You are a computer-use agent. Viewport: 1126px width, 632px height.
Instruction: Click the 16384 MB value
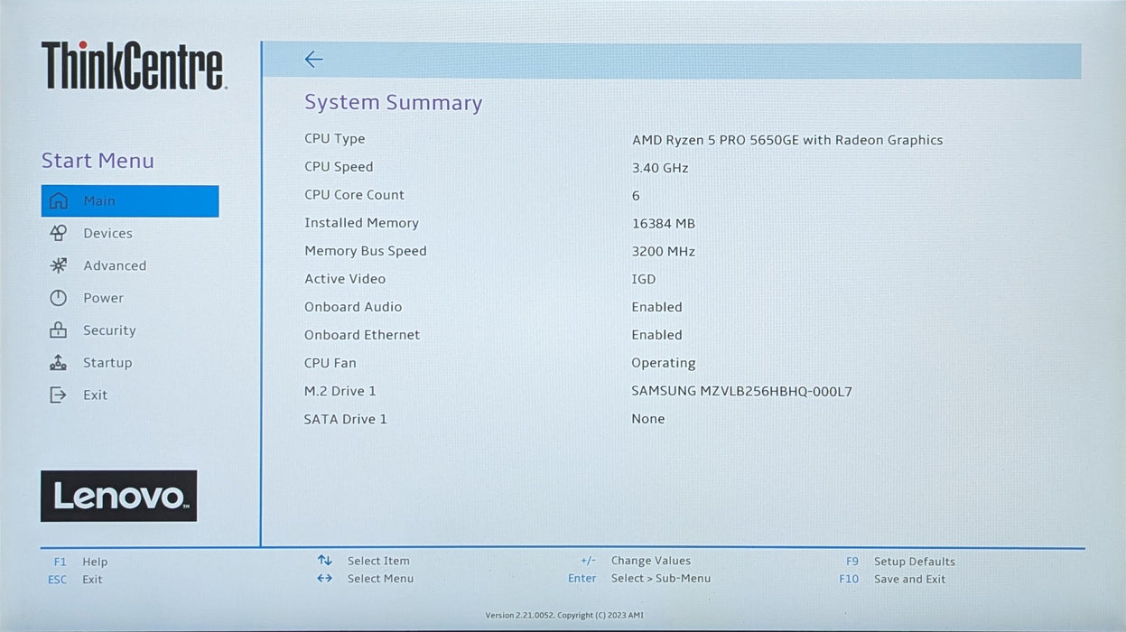point(664,224)
